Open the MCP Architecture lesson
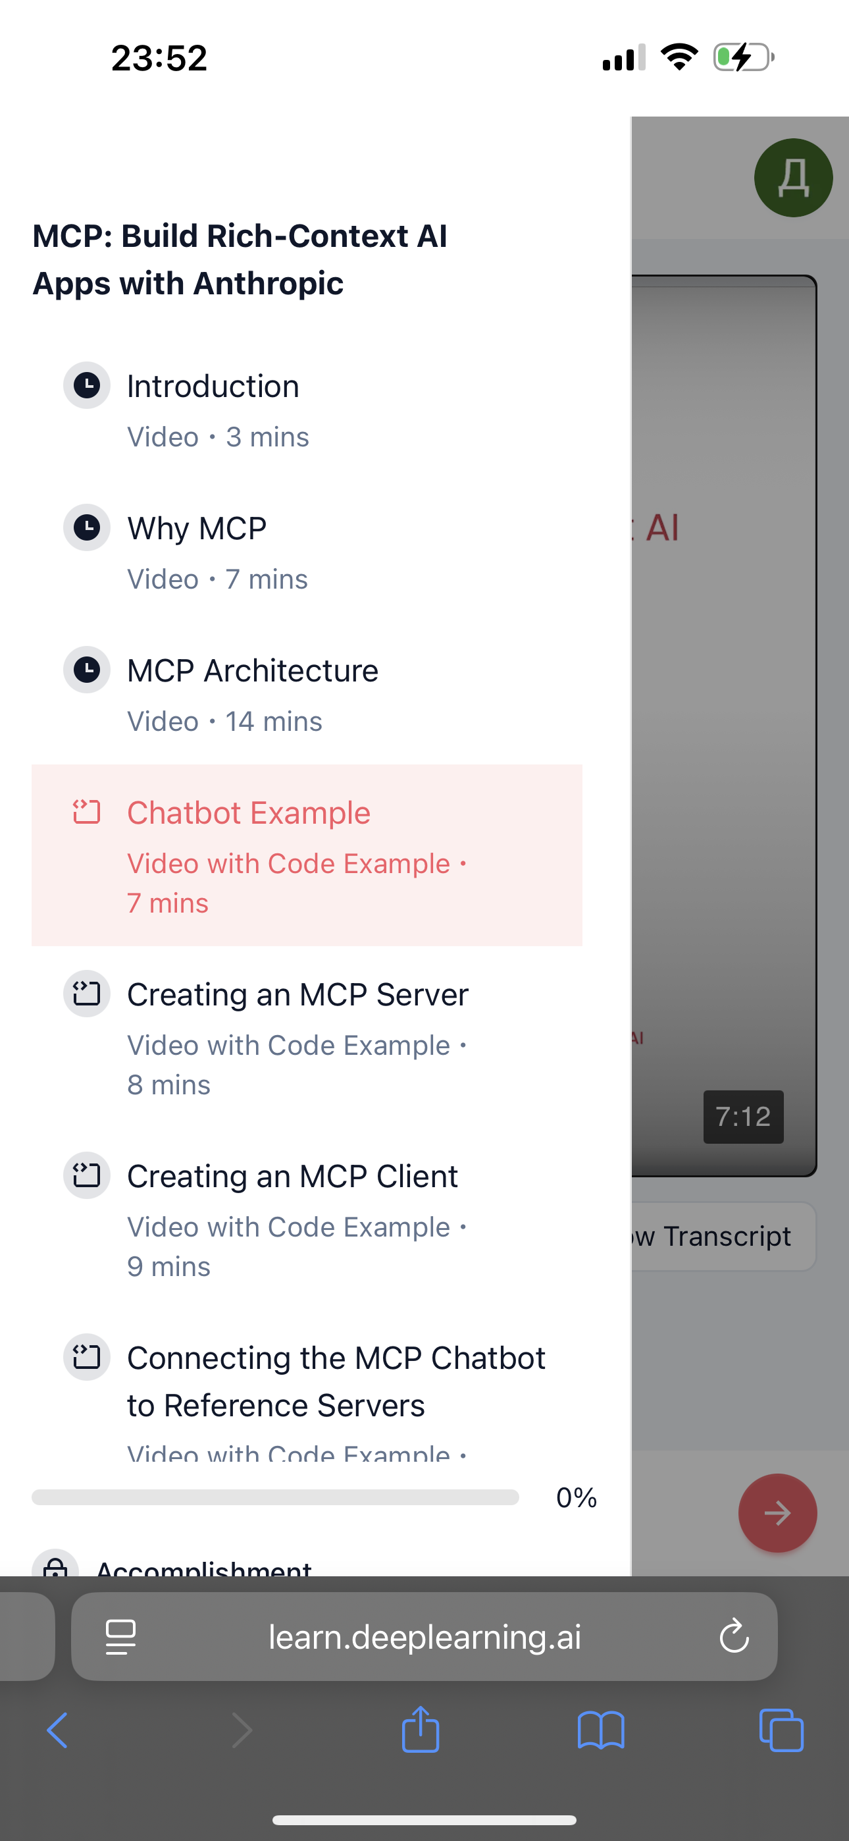This screenshot has width=849, height=1841. pyautogui.click(x=253, y=671)
